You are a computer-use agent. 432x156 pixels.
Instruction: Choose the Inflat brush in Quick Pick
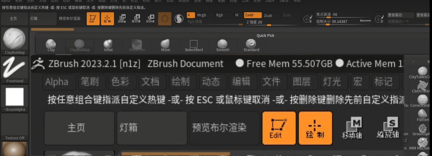[108, 46]
